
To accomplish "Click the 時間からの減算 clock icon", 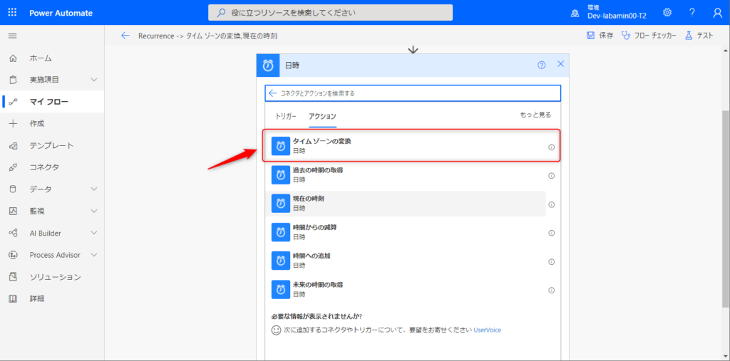I will pyautogui.click(x=281, y=232).
